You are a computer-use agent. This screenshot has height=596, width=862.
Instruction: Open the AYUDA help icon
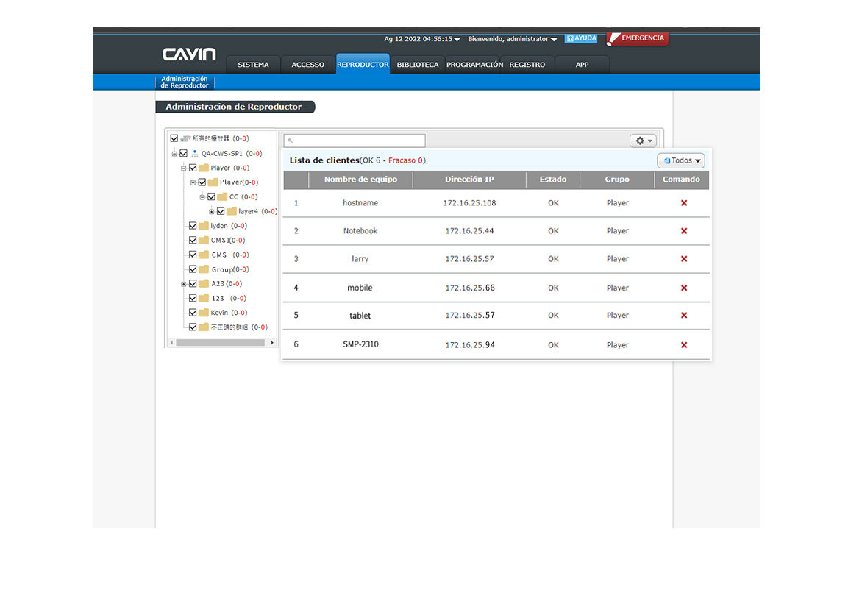pos(581,38)
